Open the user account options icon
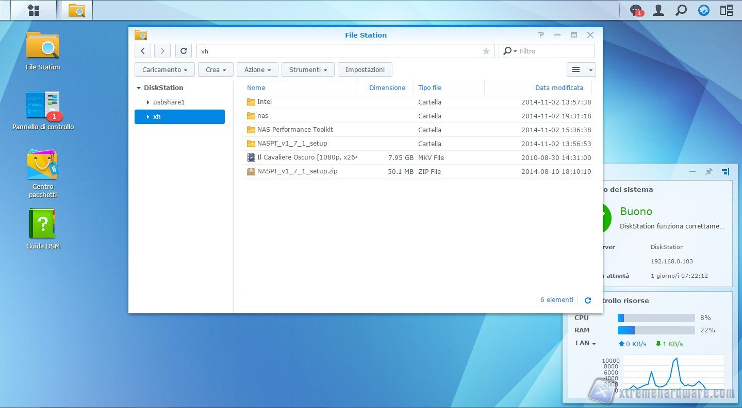Viewport: 742px width, 408px height. click(x=658, y=10)
